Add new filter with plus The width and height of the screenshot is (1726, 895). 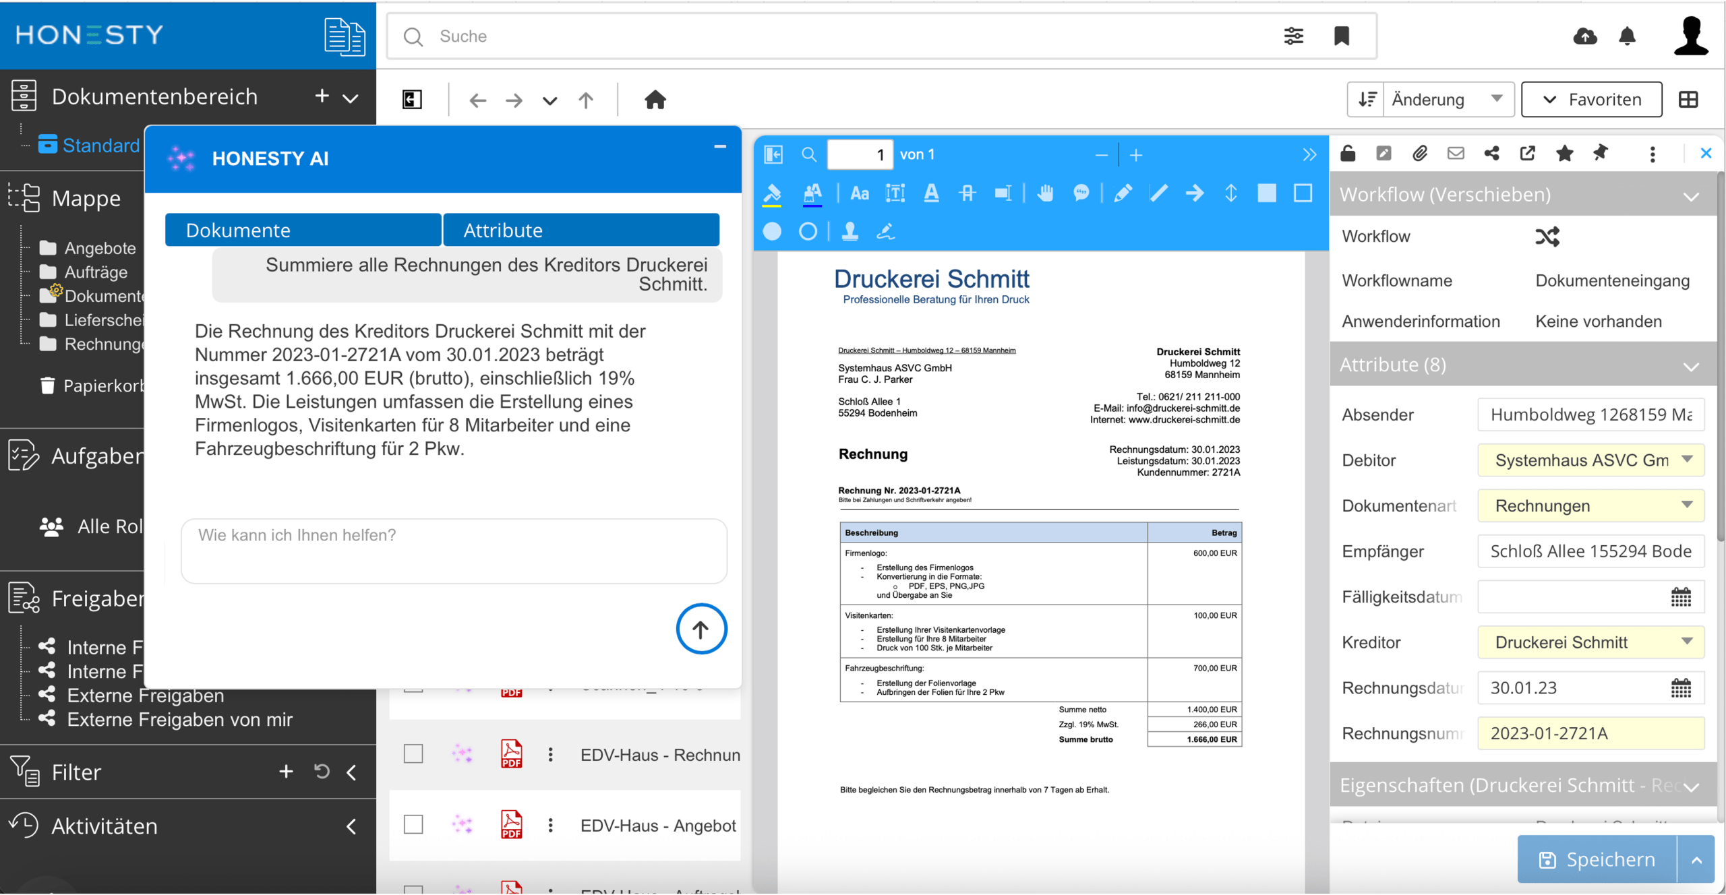click(286, 772)
